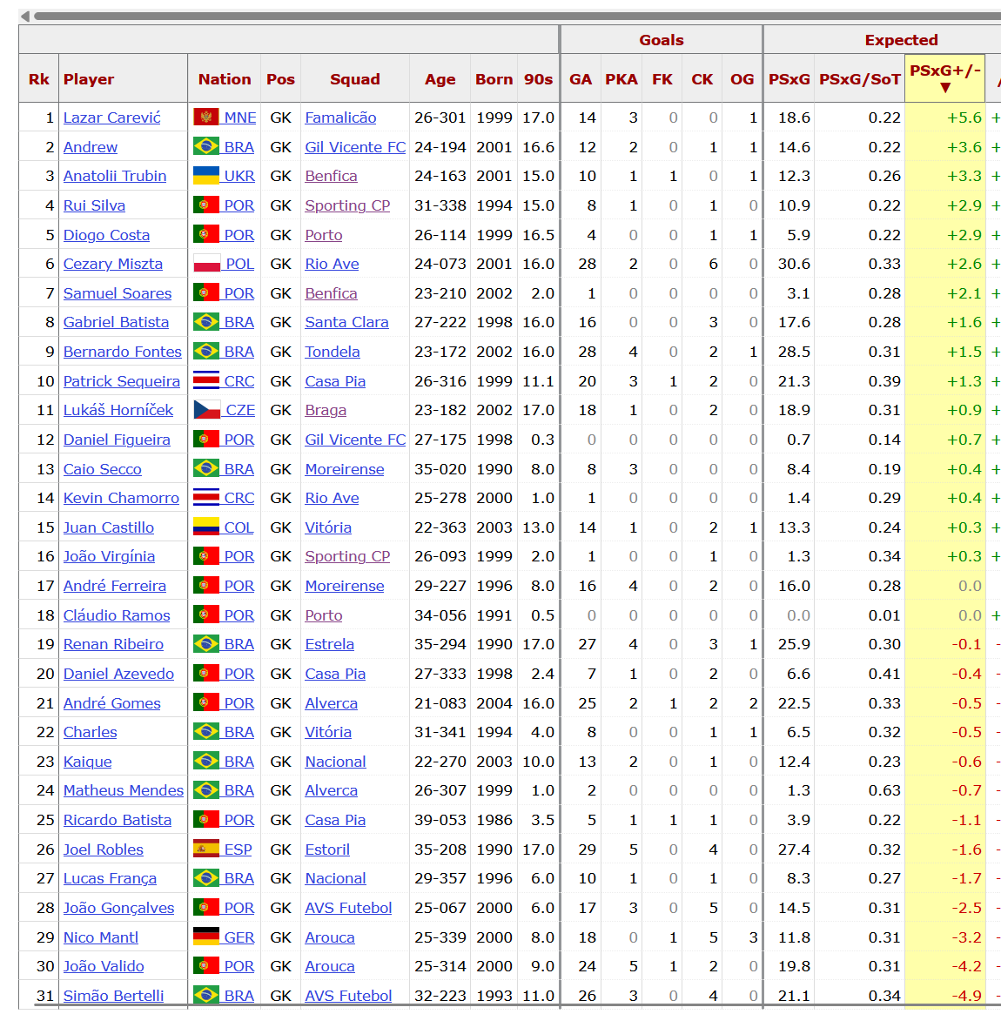Click Colombia flag icon for Juan Castillo

pyautogui.click(x=205, y=527)
